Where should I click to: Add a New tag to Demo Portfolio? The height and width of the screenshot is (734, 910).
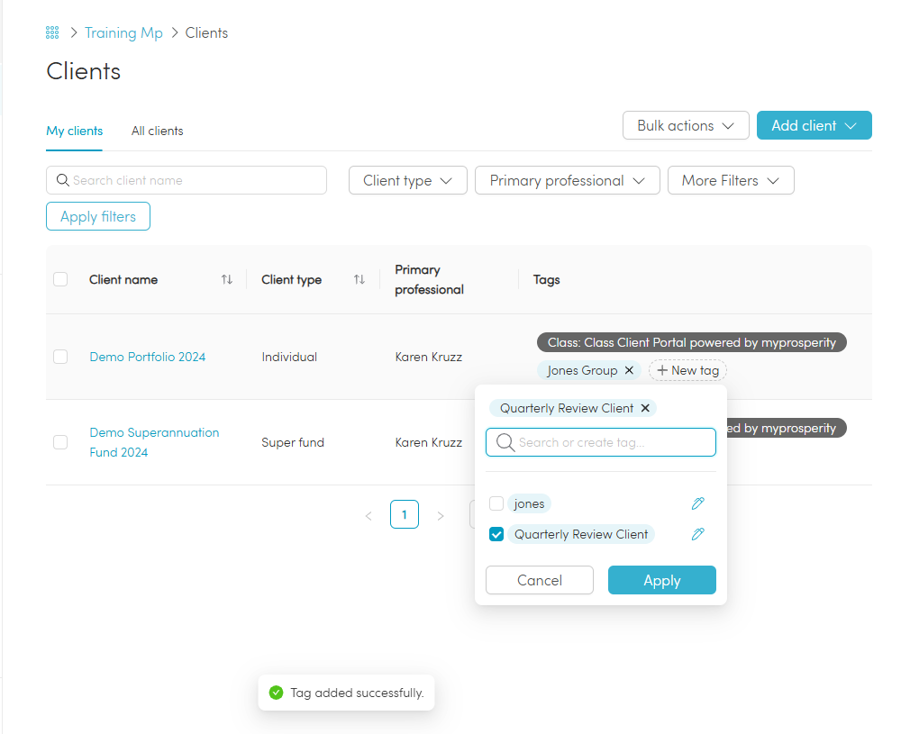687,370
